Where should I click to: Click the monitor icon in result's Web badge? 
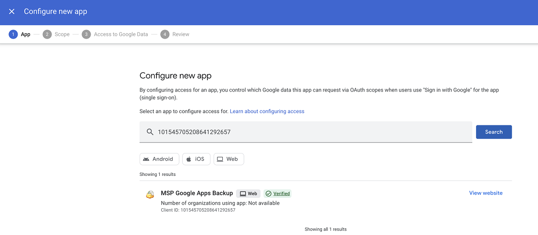(x=243, y=194)
